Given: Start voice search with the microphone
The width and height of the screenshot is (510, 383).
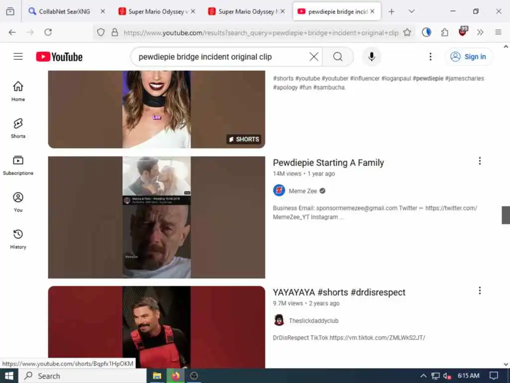Looking at the screenshot, I should [372, 57].
